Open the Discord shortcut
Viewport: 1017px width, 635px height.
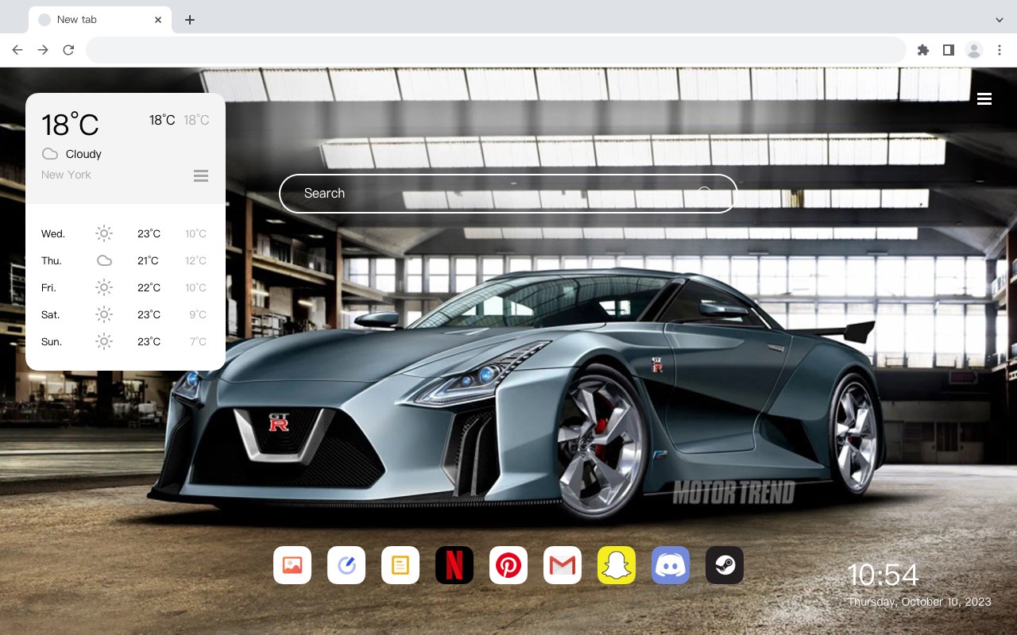[x=671, y=565]
